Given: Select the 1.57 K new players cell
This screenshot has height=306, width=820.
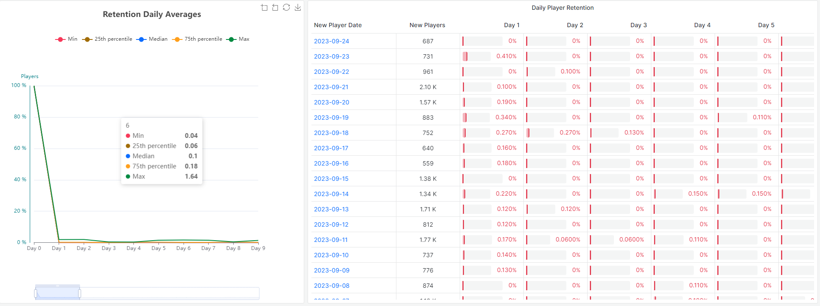Looking at the screenshot, I should (428, 102).
